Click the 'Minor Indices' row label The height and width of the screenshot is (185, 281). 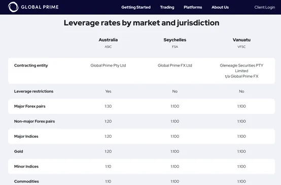pos(26,167)
